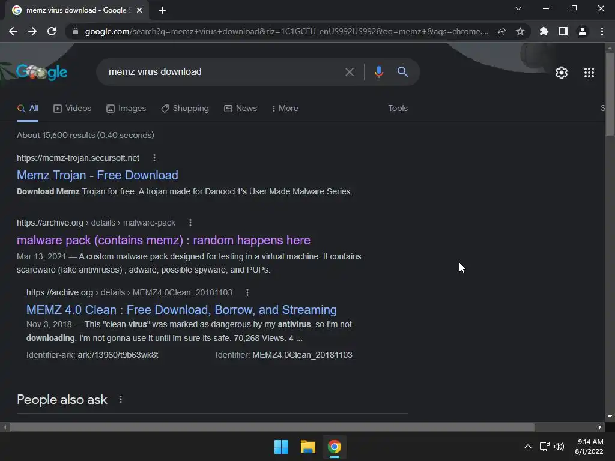
Task: Bookmark this page with the star
Action: [x=520, y=31]
